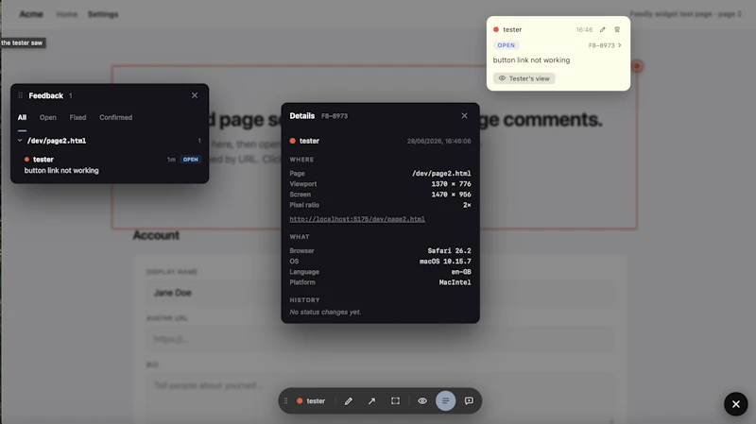Click the Feedback panel drag handle
The height and width of the screenshot is (424, 756).
click(20, 95)
